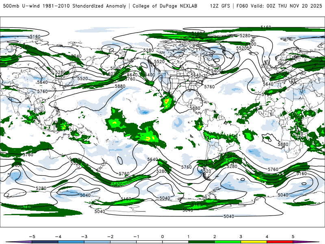Select the bright green 2 to 3 colorbar segment

(227, 242)
